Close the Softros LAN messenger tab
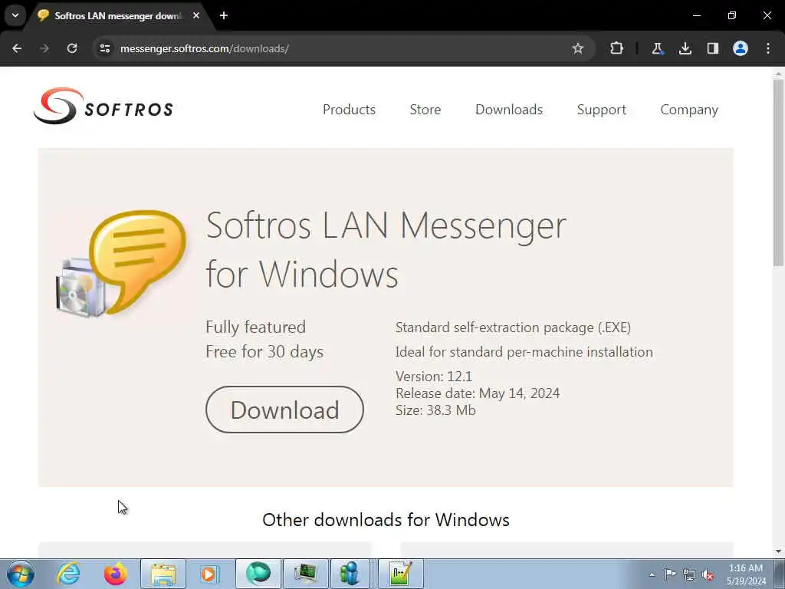Image resolution: width=785 pixels, height=589 pixels. (196, 15)
